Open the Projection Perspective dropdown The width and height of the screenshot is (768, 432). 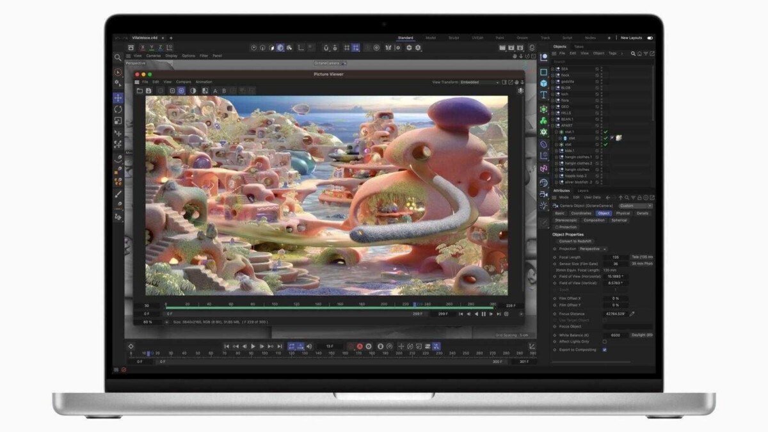[x=593, y=248]
